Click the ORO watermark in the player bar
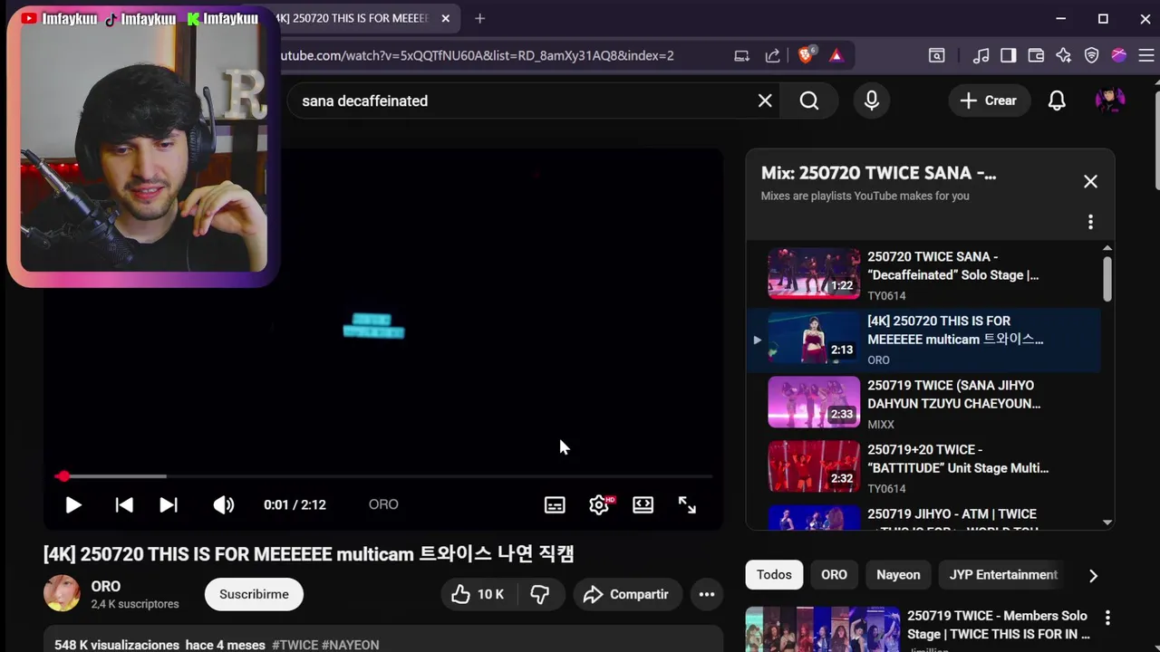Viewport: 1160px width, 652px height. pos(383,504)
